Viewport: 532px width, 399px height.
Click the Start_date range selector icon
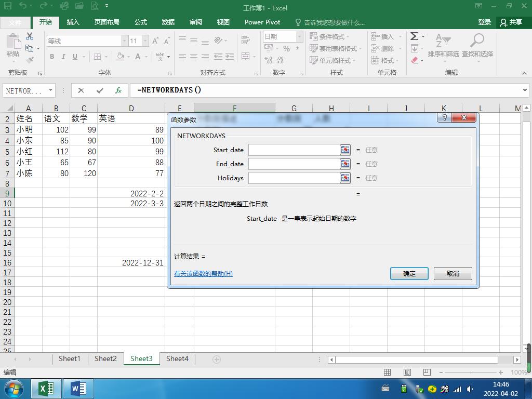345,150
